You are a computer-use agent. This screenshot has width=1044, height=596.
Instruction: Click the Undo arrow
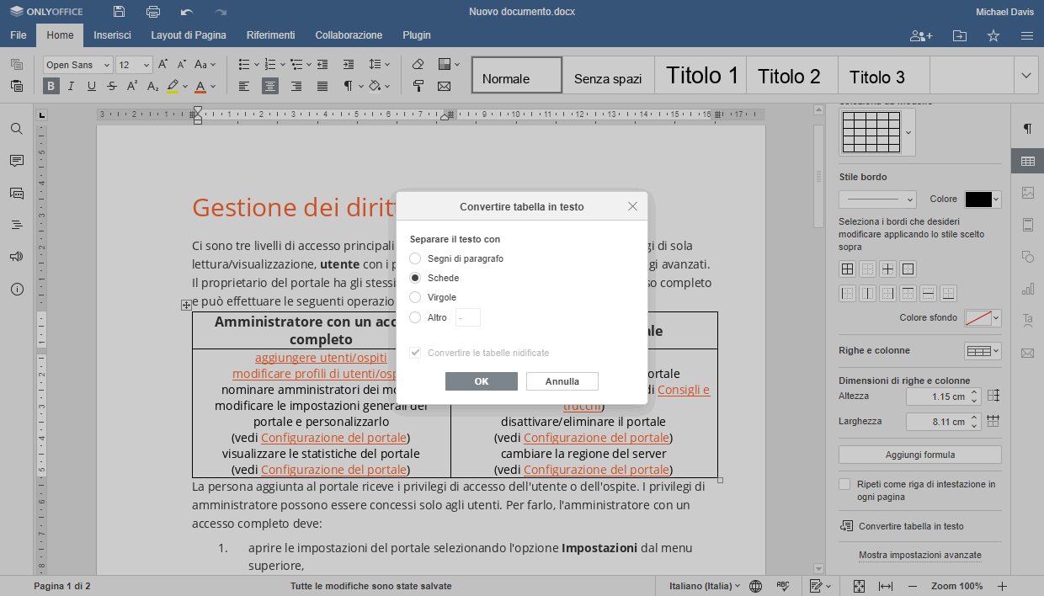(187, 12)
